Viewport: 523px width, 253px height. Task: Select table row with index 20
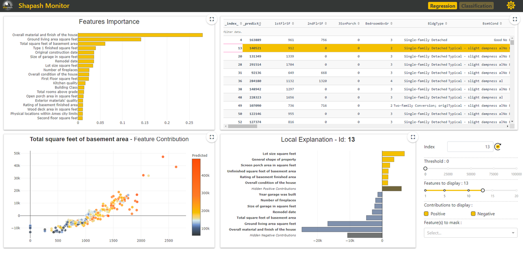(x=367, y=57)
